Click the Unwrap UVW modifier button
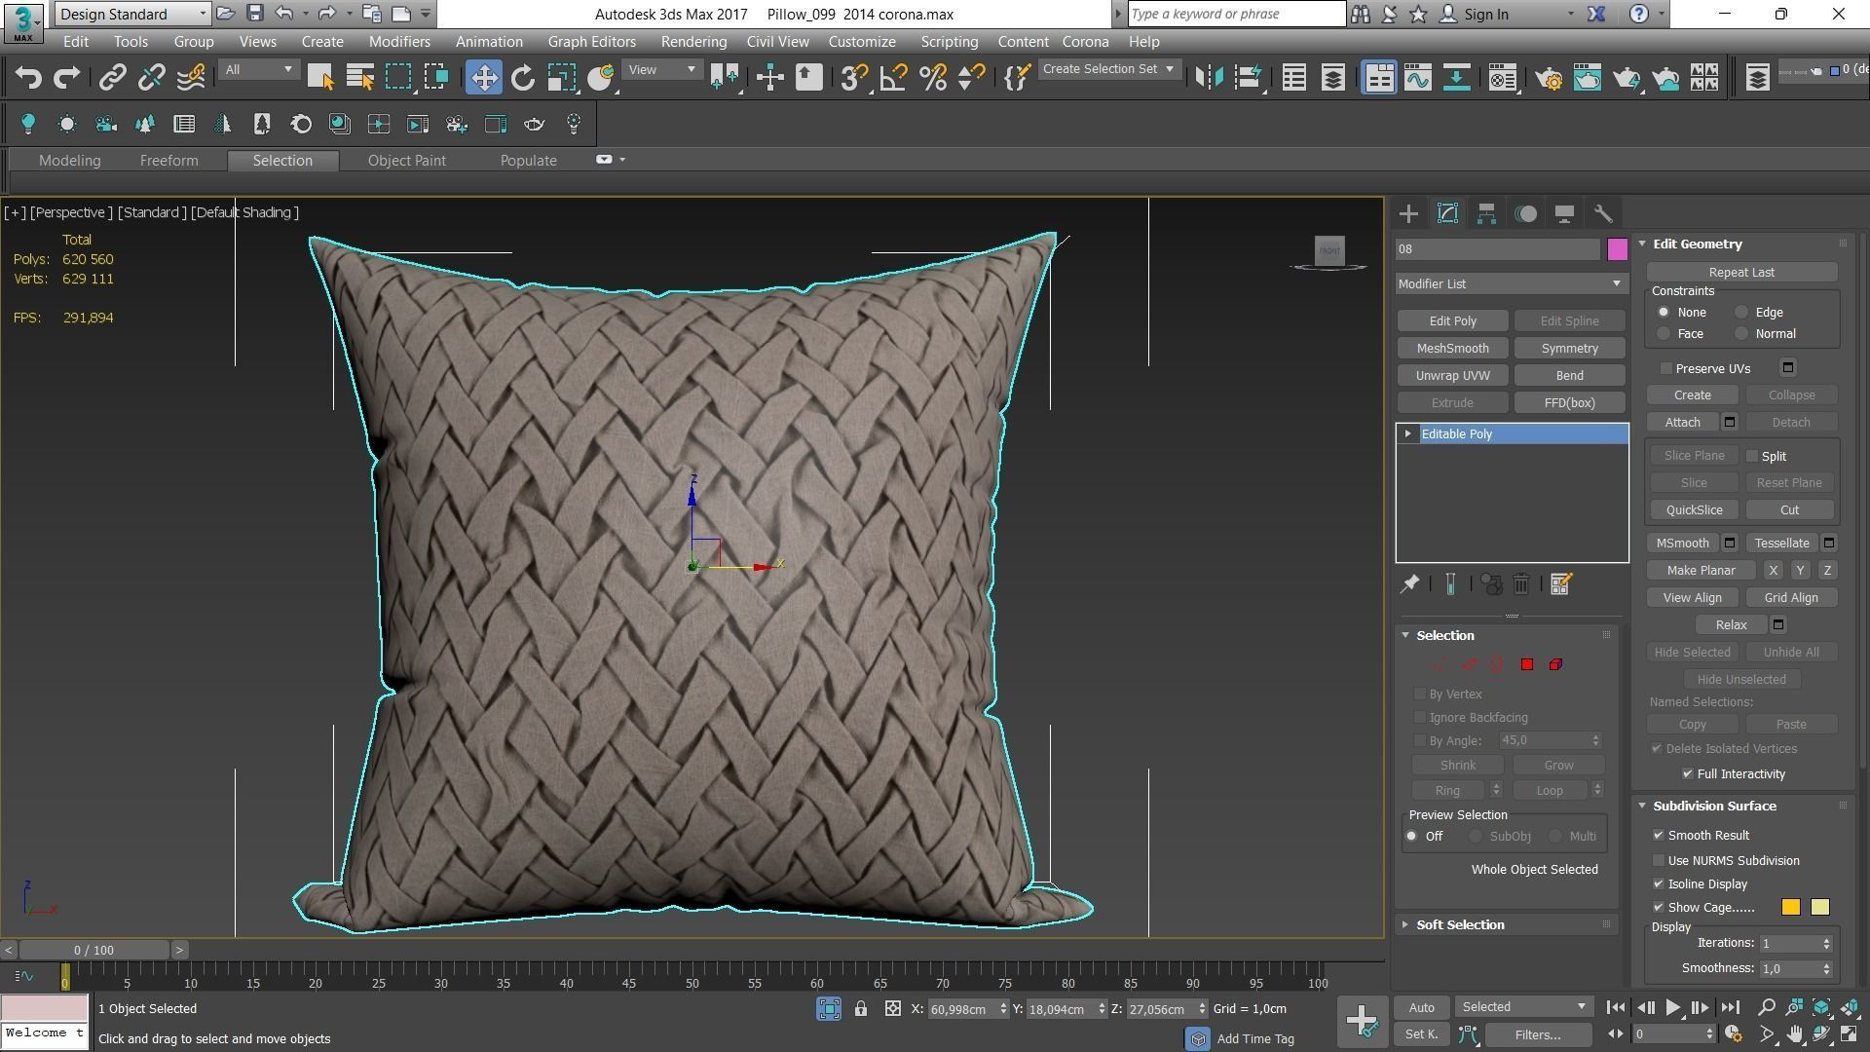This screenshot has width=1870, height=1052. pyautogui.click(x=1452, y=375)
